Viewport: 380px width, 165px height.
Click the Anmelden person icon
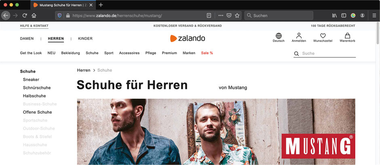click(x=299, y=36)
